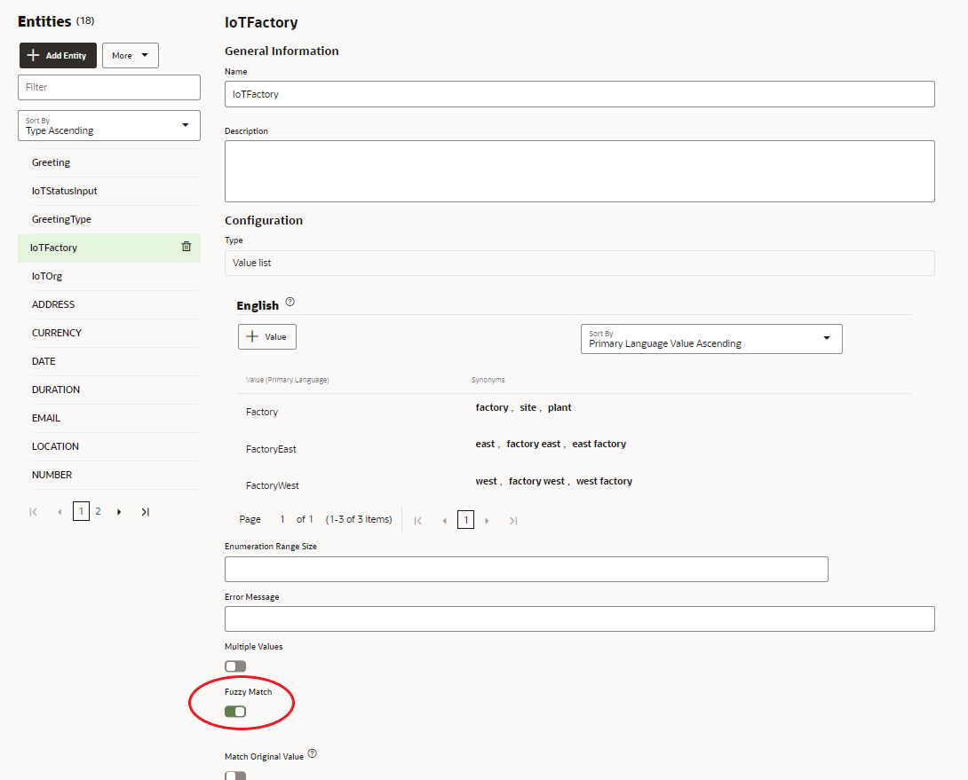The width and height of the screenshot is (968, 780).
Task: Turn on Match Original Value toggle
Action: (234, 775)
